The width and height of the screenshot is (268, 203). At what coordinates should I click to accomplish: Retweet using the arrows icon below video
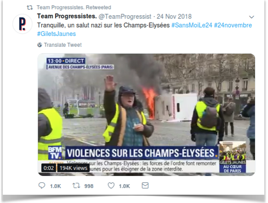pyautogui.click(x=76, y=186)
